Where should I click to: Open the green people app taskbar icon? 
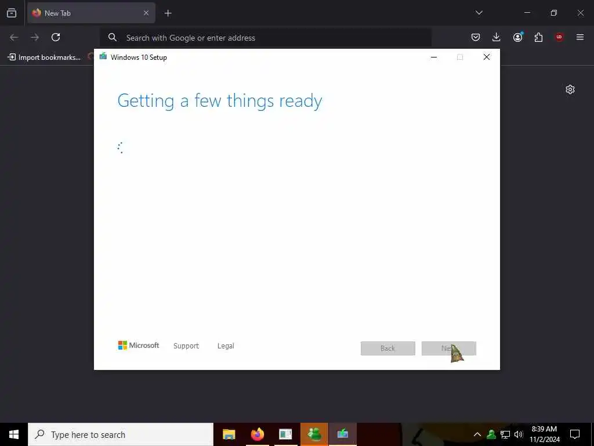pos(314,434)
